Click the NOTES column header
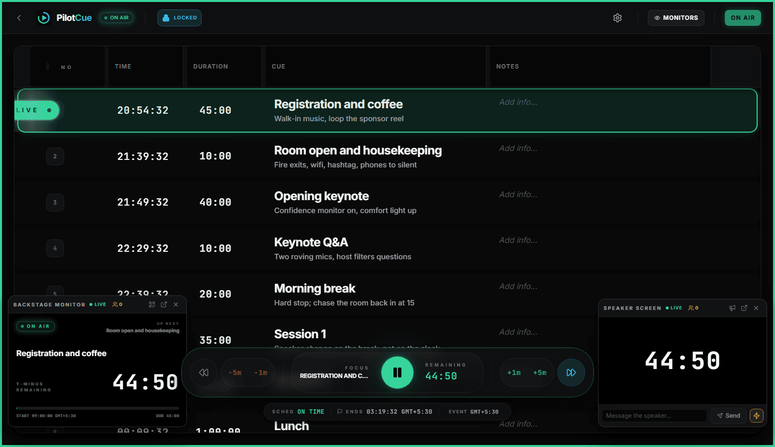This screenshot has width=775, height=447. click(x=507, y=67)
